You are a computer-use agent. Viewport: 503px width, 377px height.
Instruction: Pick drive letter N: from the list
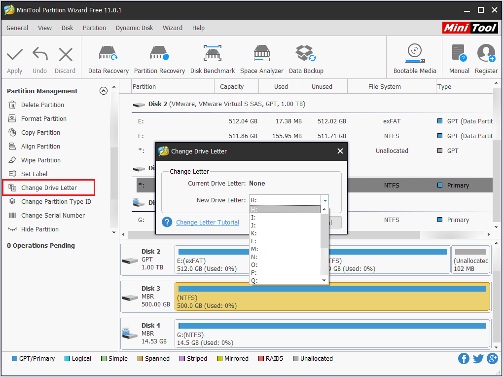pos(285,257)
